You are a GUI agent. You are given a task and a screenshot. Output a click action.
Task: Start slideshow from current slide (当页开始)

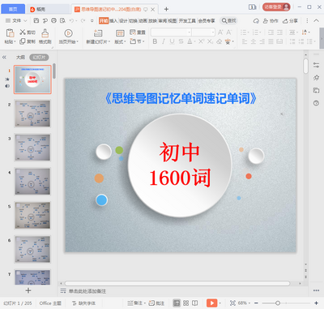[68, 36]
